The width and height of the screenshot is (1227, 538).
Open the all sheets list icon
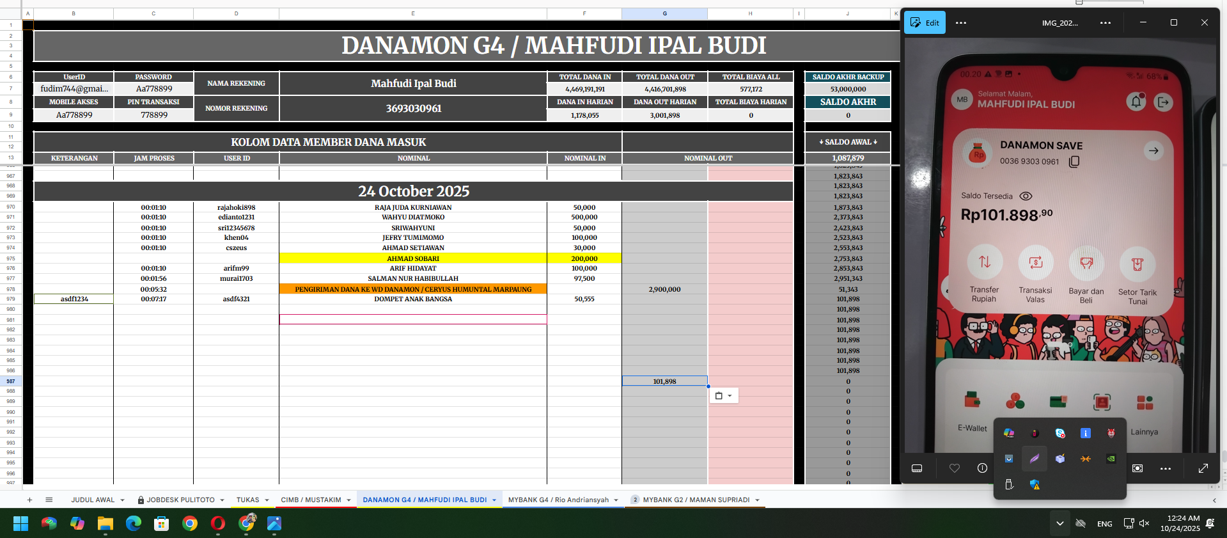pyautogui.click(x=49, y=500)
